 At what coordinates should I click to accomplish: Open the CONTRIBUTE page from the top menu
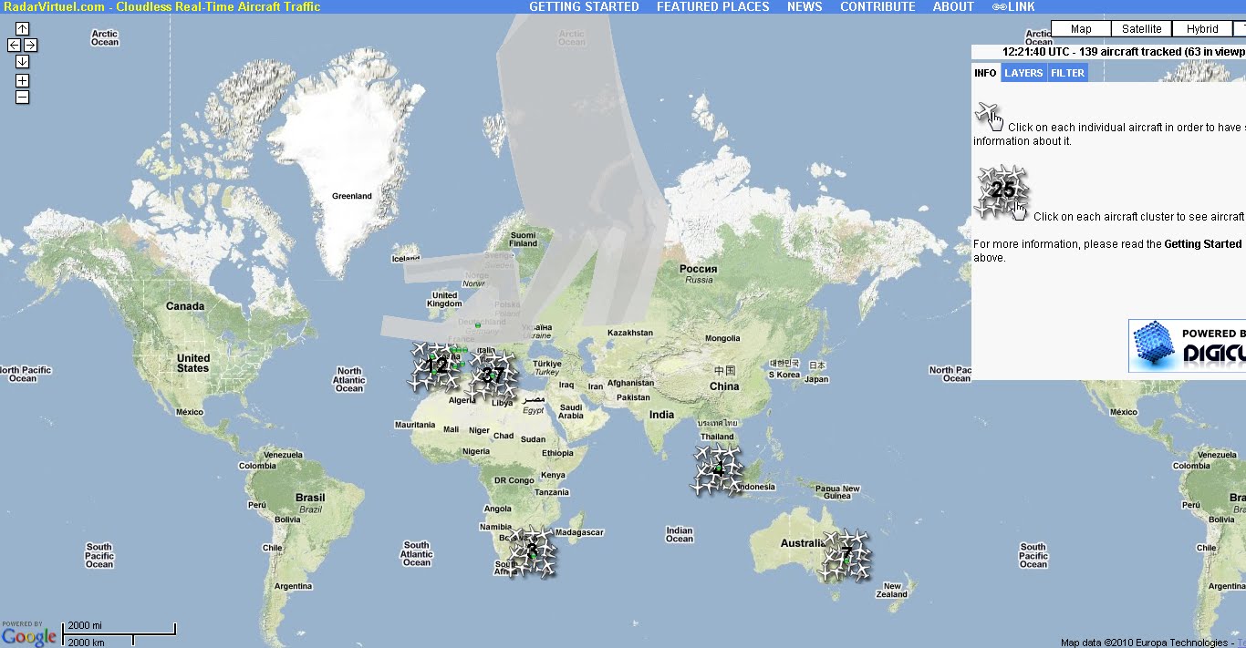pos(877,6)
